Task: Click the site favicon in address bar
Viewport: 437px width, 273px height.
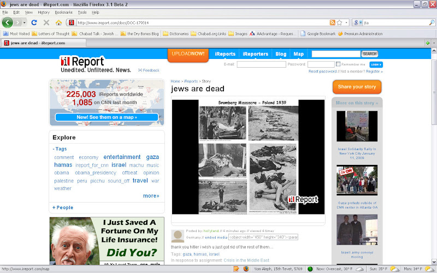Action: tap(72, 22)
